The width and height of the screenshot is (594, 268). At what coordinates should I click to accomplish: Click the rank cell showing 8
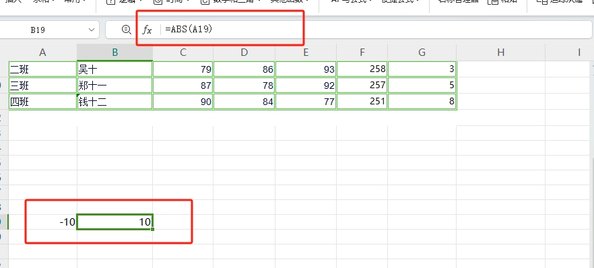(422, 102)
